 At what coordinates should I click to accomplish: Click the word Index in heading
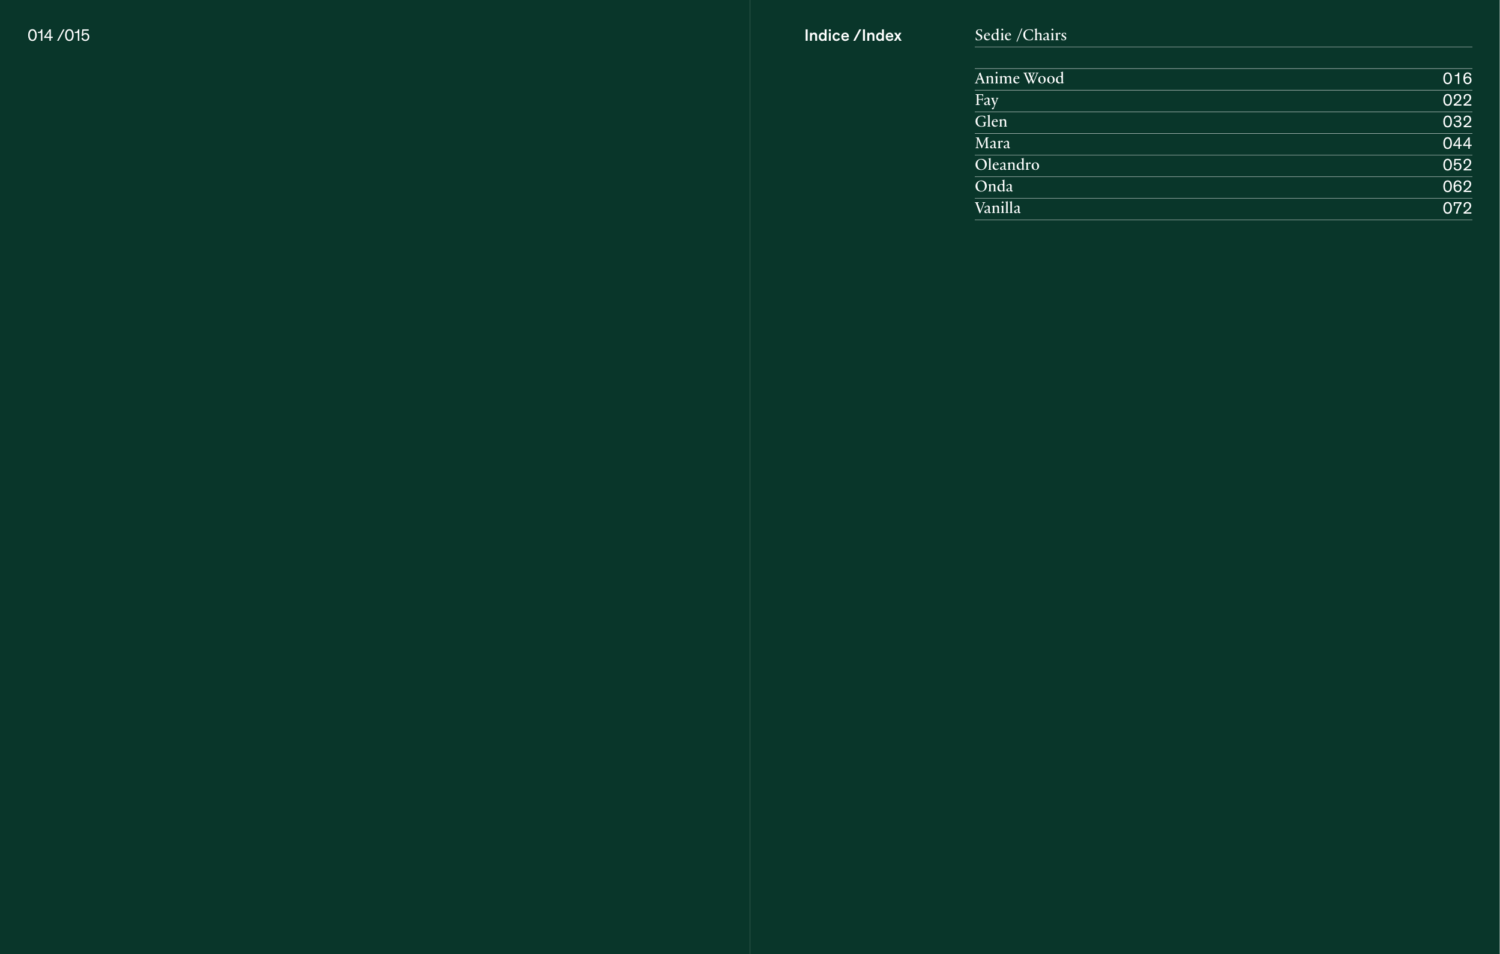tap(881, 35)
